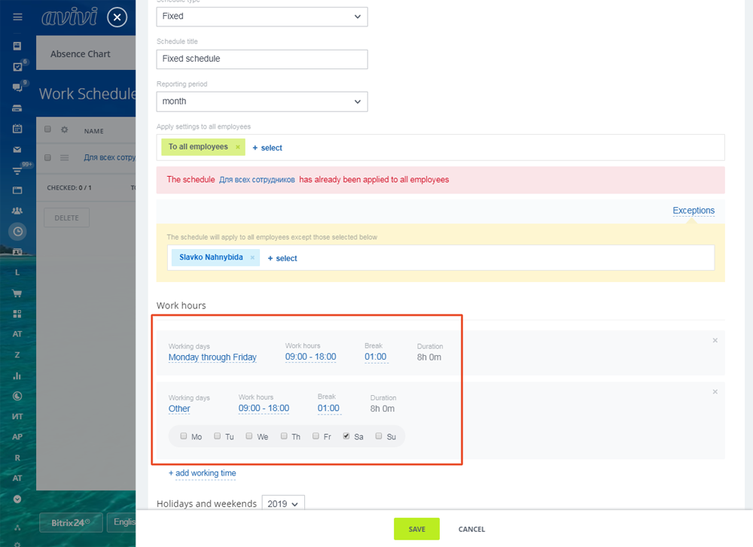Edit work hours 09:00 - 18:00 in Other row
This screenshot has width=753, height=547.
[264, 409]
